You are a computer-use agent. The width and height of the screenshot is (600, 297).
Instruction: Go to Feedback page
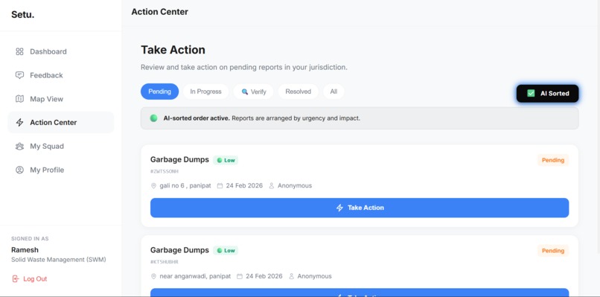click(61, 75)
